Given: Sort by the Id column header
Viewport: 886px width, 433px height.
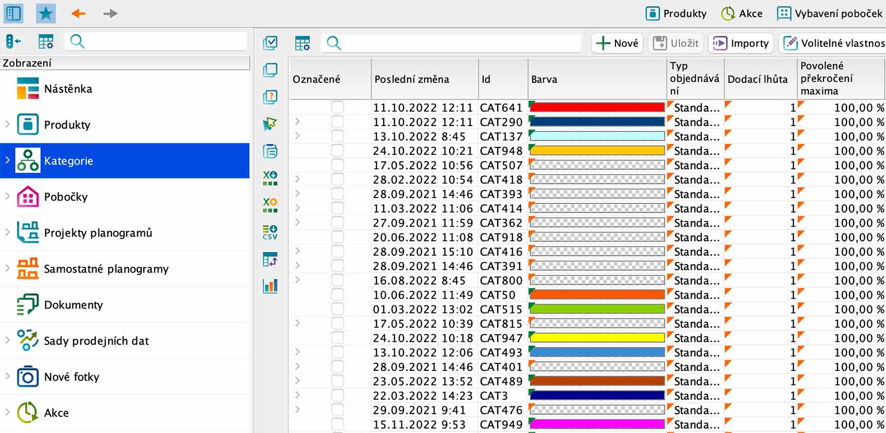Looking at the screenshot, I should tap(503, 79).
